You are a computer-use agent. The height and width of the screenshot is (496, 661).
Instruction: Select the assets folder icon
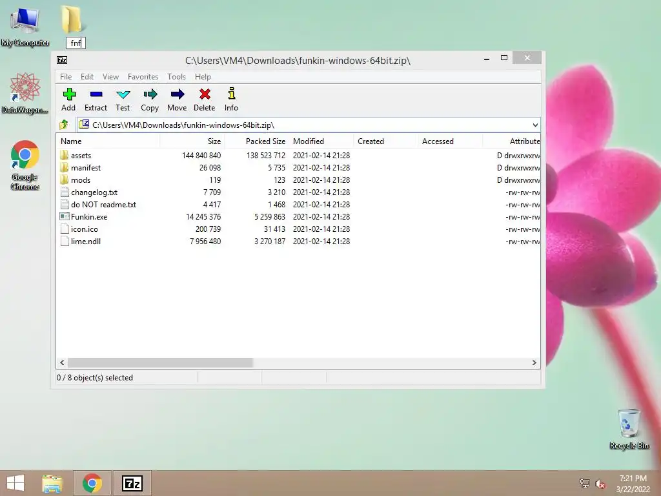[x=64, y=155]
